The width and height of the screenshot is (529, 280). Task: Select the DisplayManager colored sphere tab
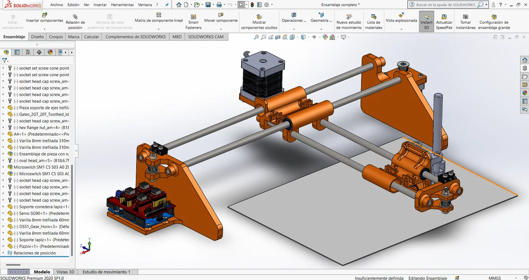[x=49, y=52]
